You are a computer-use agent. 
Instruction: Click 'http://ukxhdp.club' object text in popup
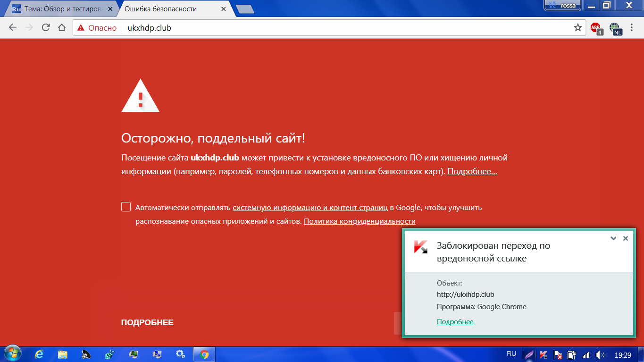pos(466,295)
